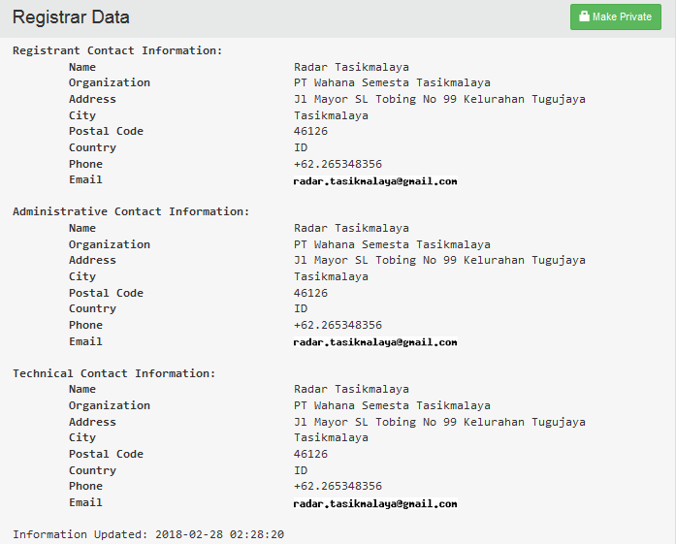
Task: Click the Technical contact postal code 46126
Action: click(310, 454)
